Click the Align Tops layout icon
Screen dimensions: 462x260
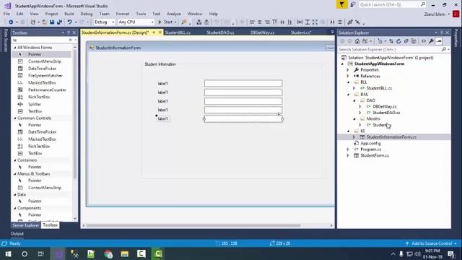pos(274,22)
